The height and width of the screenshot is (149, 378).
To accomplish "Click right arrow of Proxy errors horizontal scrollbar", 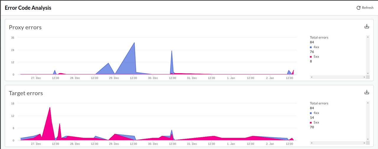I will pos(364,77).
